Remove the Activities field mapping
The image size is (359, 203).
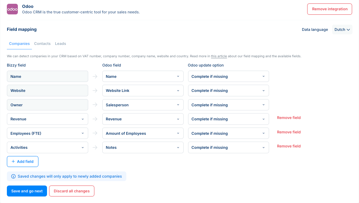tap(289, 146)
